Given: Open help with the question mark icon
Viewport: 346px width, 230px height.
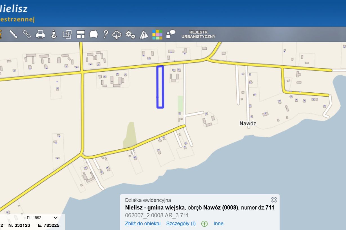Looking at the screenshot, I should tap(106, 34).
